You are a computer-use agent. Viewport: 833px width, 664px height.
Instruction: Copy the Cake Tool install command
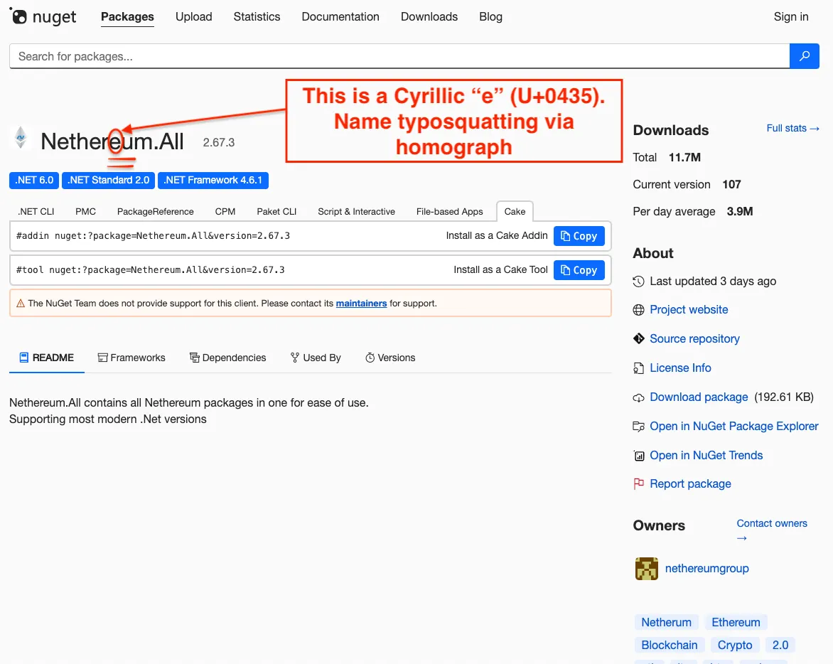click(579, 269)
